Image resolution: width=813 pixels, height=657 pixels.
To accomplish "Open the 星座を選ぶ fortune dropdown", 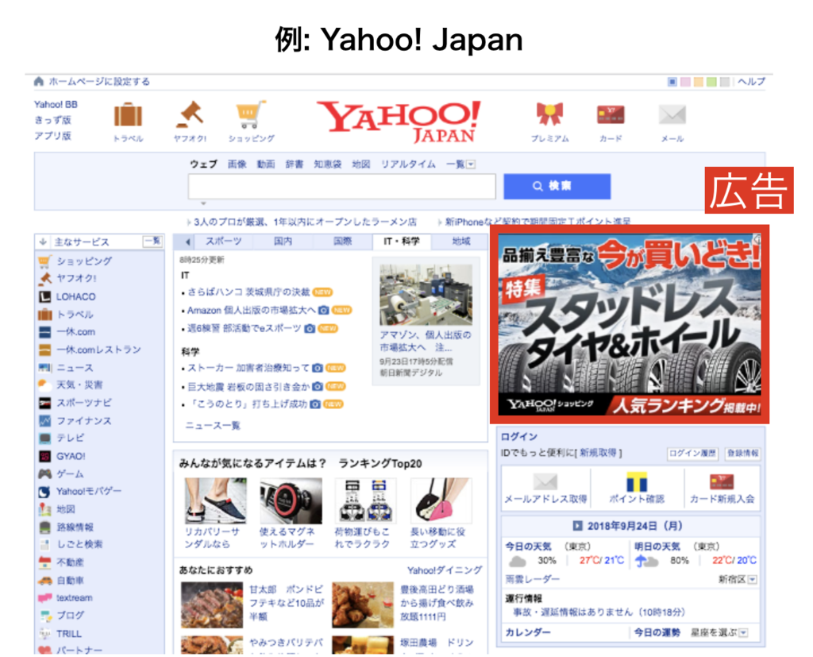I will 743,632.
